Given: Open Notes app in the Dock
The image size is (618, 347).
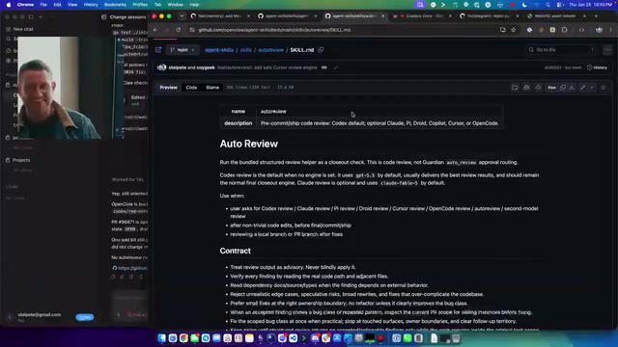Looking at the screenshot, I should tap(249, 338).
